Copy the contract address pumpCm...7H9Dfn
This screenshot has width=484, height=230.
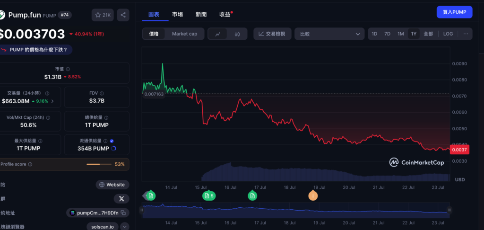(123, 212)
